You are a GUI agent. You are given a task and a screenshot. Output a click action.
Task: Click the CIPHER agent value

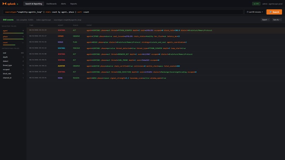click(x=61, y=36)
